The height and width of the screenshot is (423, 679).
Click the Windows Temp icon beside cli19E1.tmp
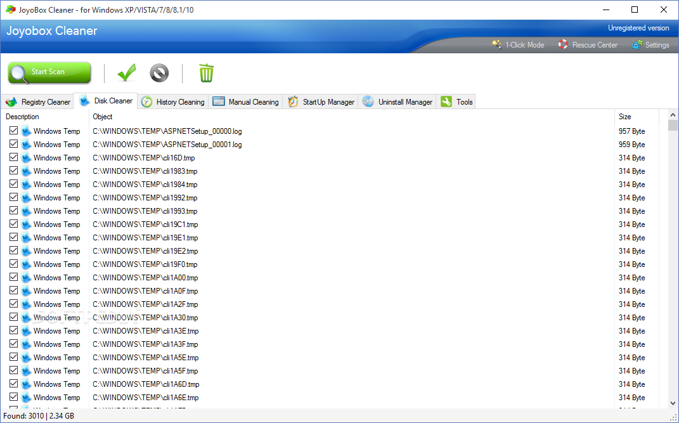pos(26,237)
